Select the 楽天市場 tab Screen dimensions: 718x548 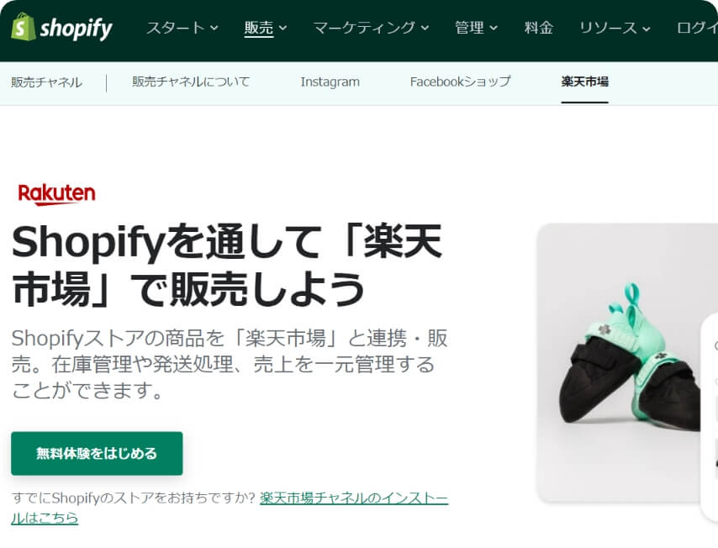(585, 82)
